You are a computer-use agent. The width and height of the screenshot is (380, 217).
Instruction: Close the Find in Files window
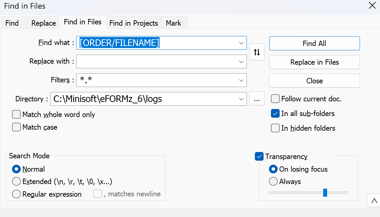point(372,6)
